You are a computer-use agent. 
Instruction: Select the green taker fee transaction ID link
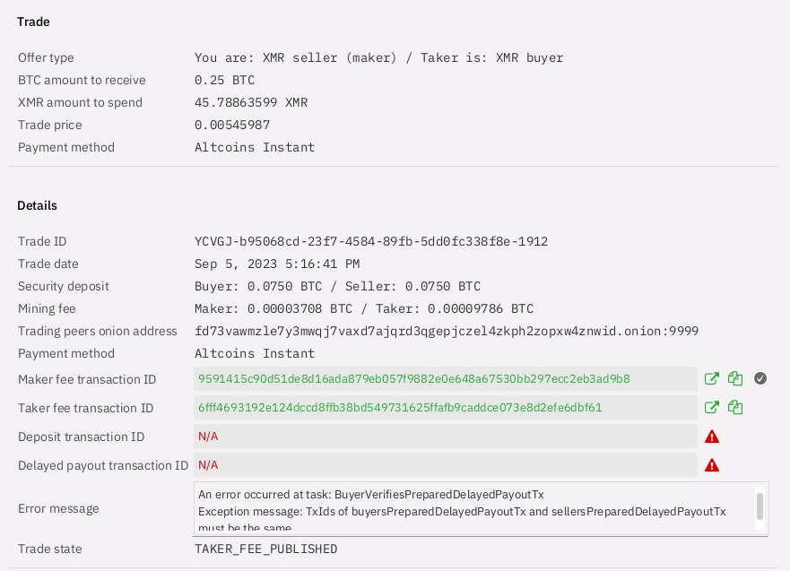click(399, 408)
